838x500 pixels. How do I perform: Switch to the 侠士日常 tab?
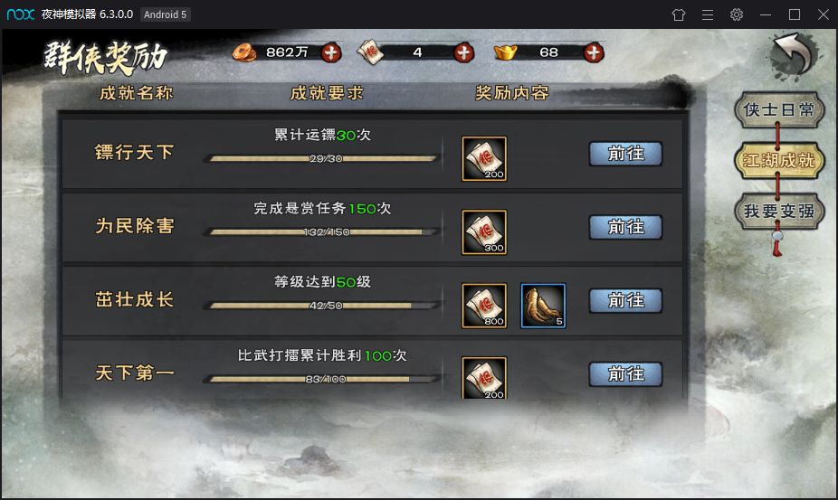pos(779,110)
